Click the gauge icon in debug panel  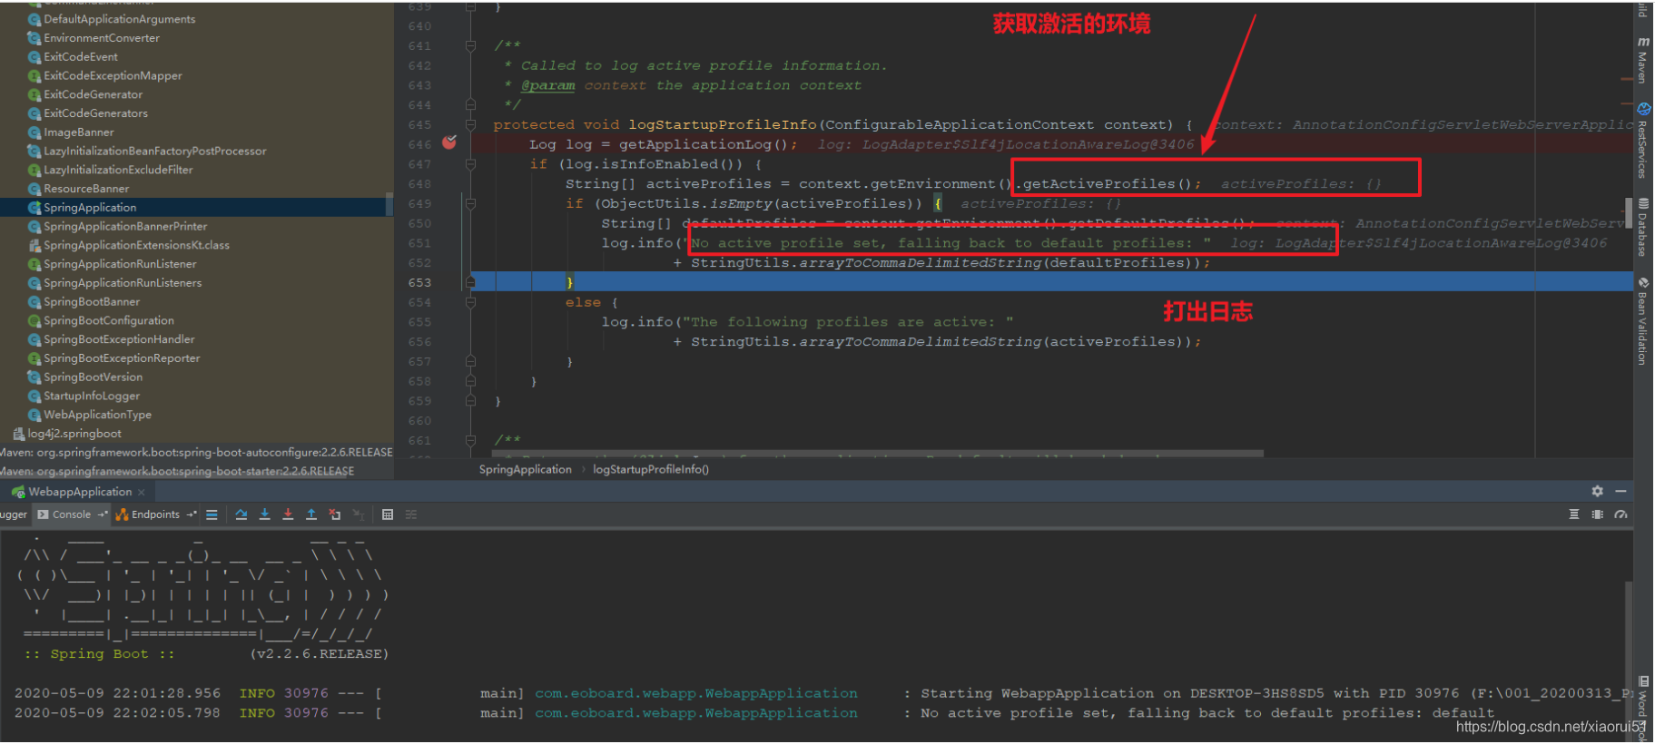click(x=1621, y=514)
